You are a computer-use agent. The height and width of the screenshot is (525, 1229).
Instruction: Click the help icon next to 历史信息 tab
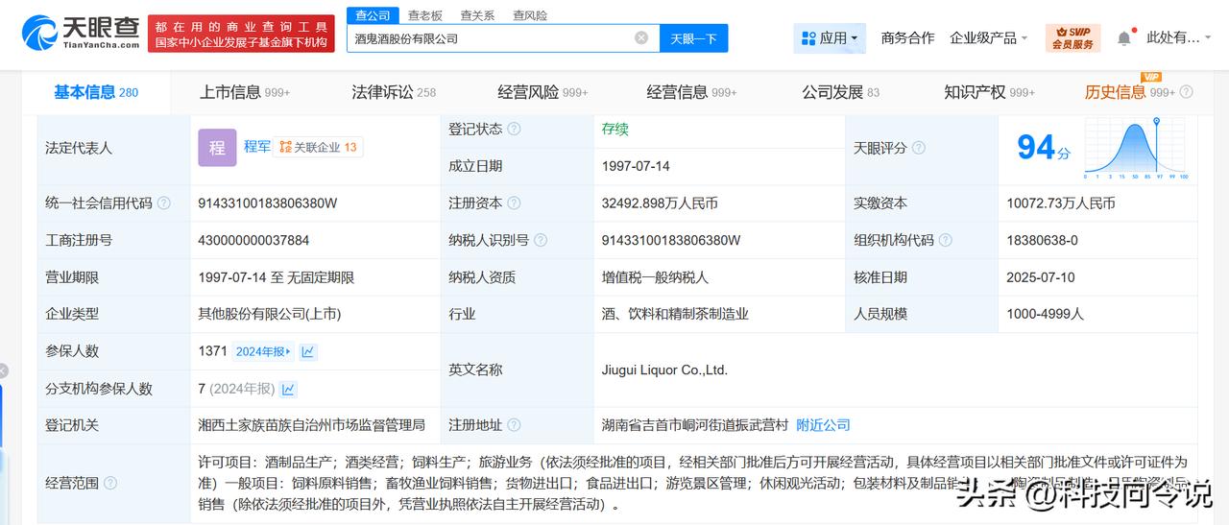click(x=1187, y=92)
